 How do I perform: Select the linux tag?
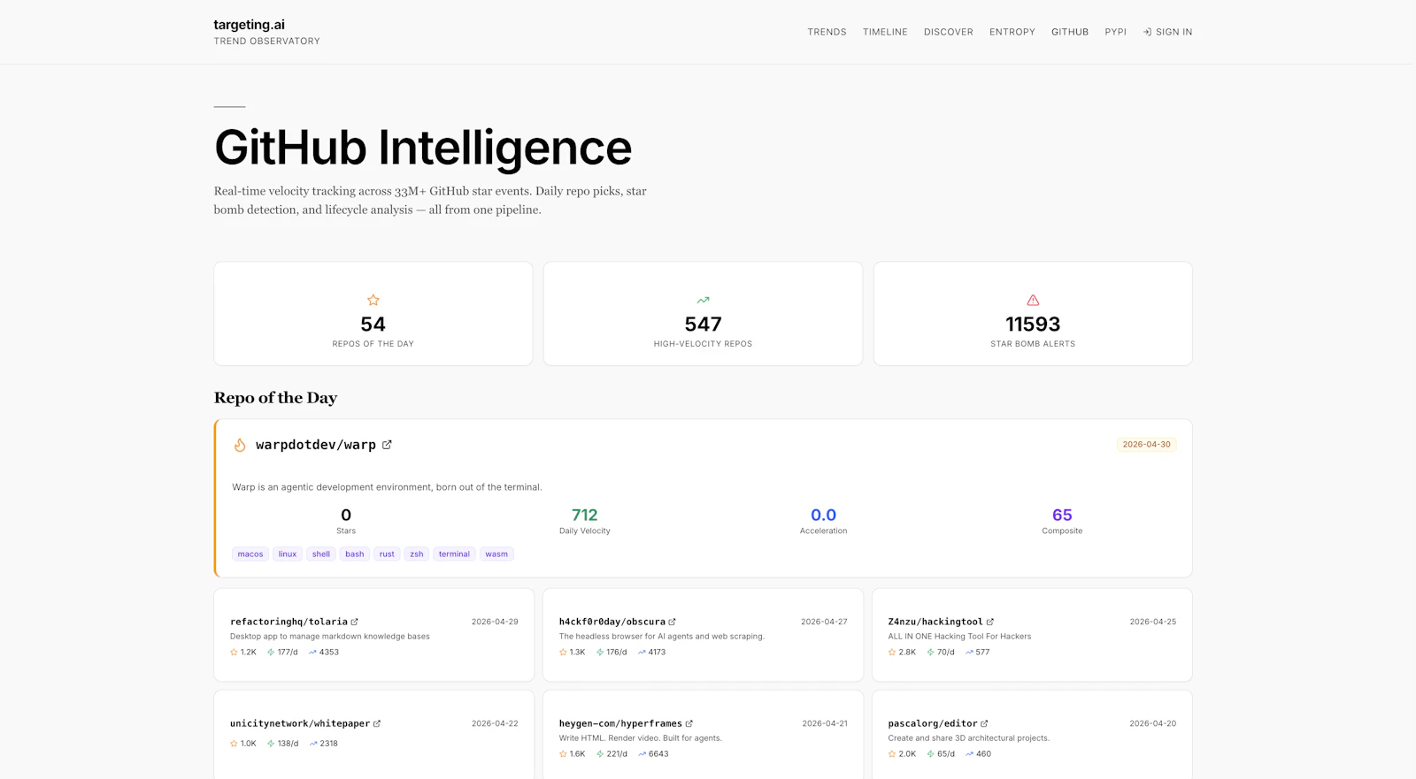point(288,554)
